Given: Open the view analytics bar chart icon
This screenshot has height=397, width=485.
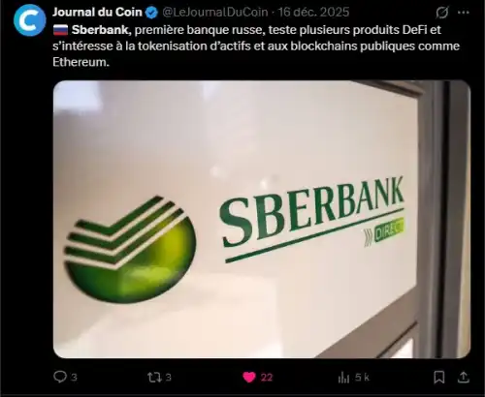Looking at the screenshot, I should click(x=343, y=377).
